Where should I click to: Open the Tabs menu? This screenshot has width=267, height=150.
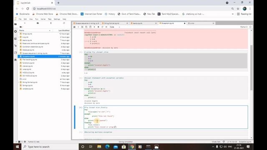pos(50,19)
